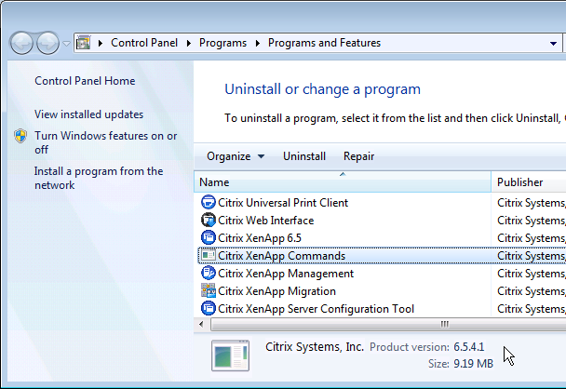Open the Control Panel Home link
566x389 pixels.
[85, 81]
